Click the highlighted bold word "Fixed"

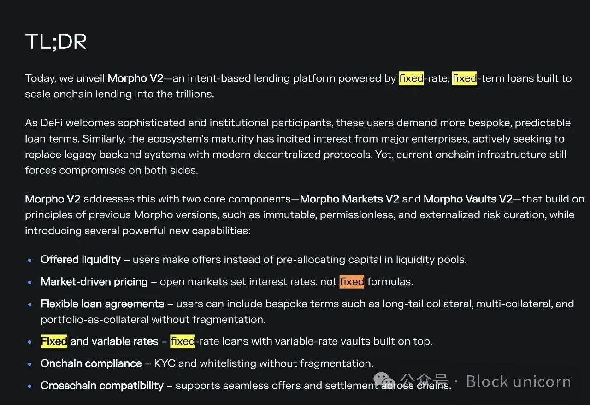(54, 341)
